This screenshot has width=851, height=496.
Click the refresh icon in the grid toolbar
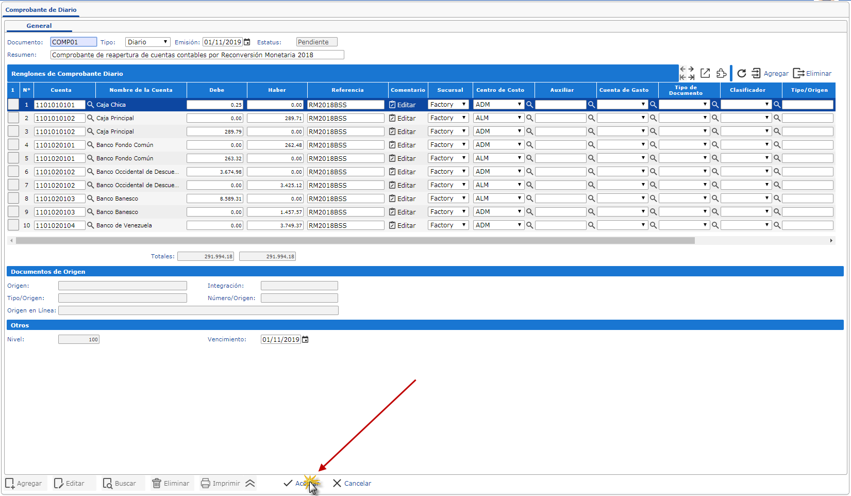[741, 73]
